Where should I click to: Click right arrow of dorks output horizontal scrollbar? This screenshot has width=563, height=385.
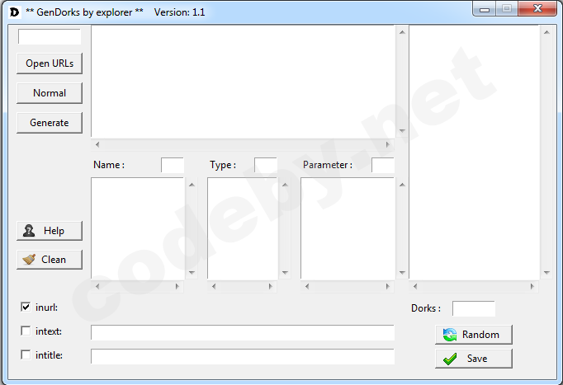[532, 286]
